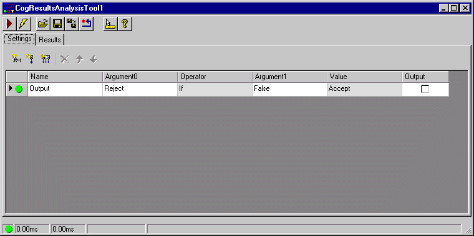Click the second 0.00ms time in status bar
The width and height of the screenshot is (474, 236).
coord(69,229)
